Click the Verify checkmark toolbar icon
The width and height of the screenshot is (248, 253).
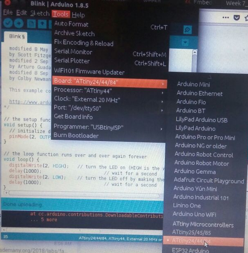click(7, 23)
